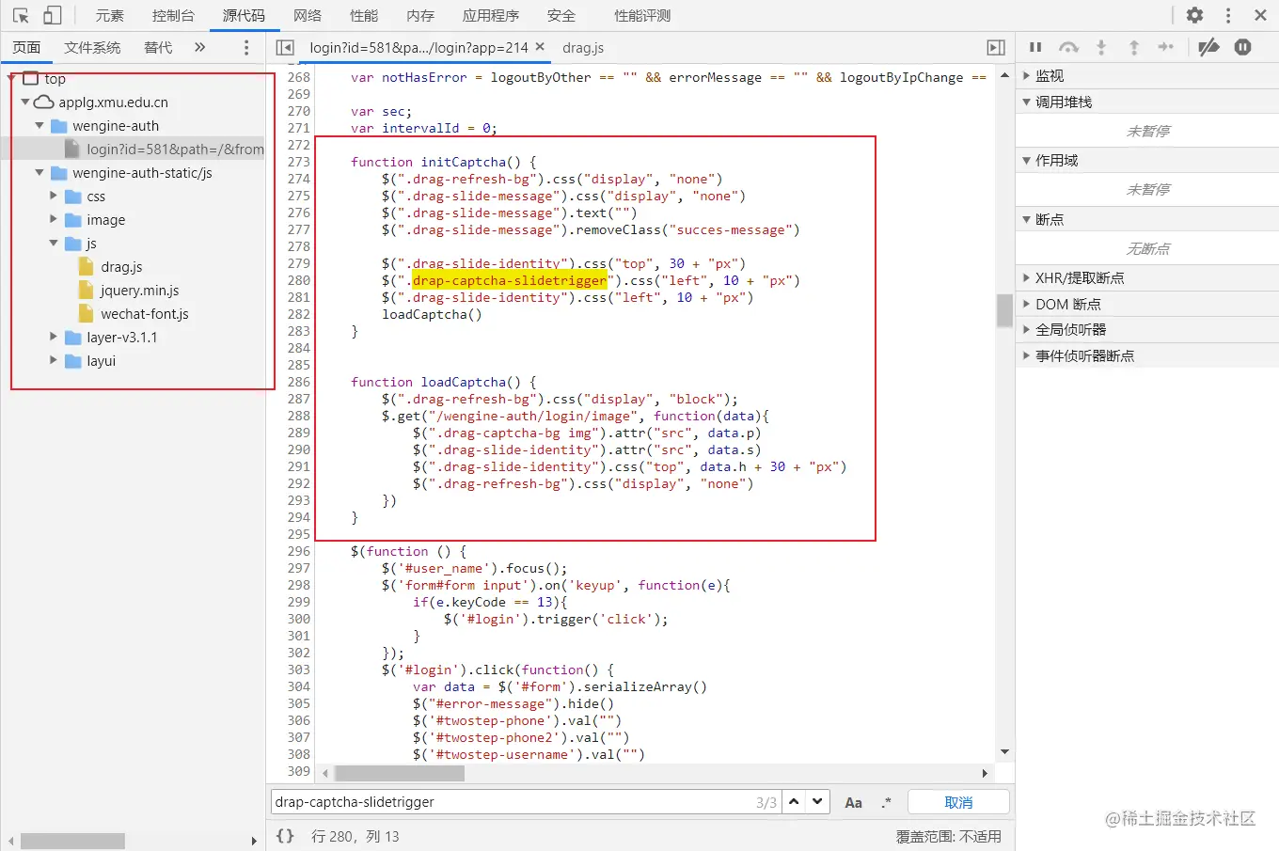
Task: Expand the layui folder
Action: (54, 360)
